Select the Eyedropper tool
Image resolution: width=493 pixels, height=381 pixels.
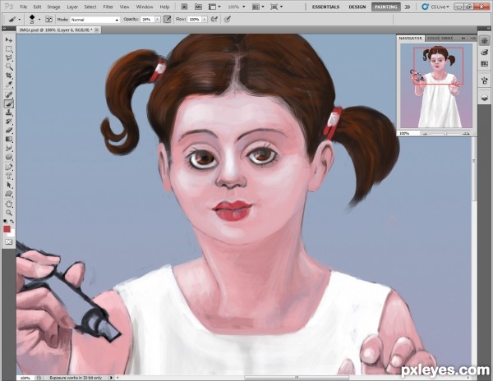[x=9, y=85]
